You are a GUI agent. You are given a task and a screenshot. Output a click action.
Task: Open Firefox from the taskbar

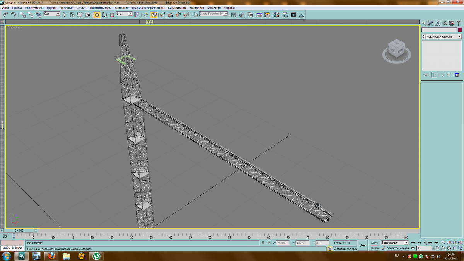[x=51, y=256]
